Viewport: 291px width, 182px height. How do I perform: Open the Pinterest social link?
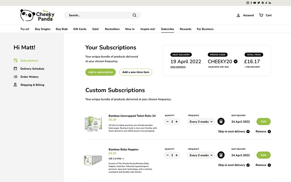(263, 3)
